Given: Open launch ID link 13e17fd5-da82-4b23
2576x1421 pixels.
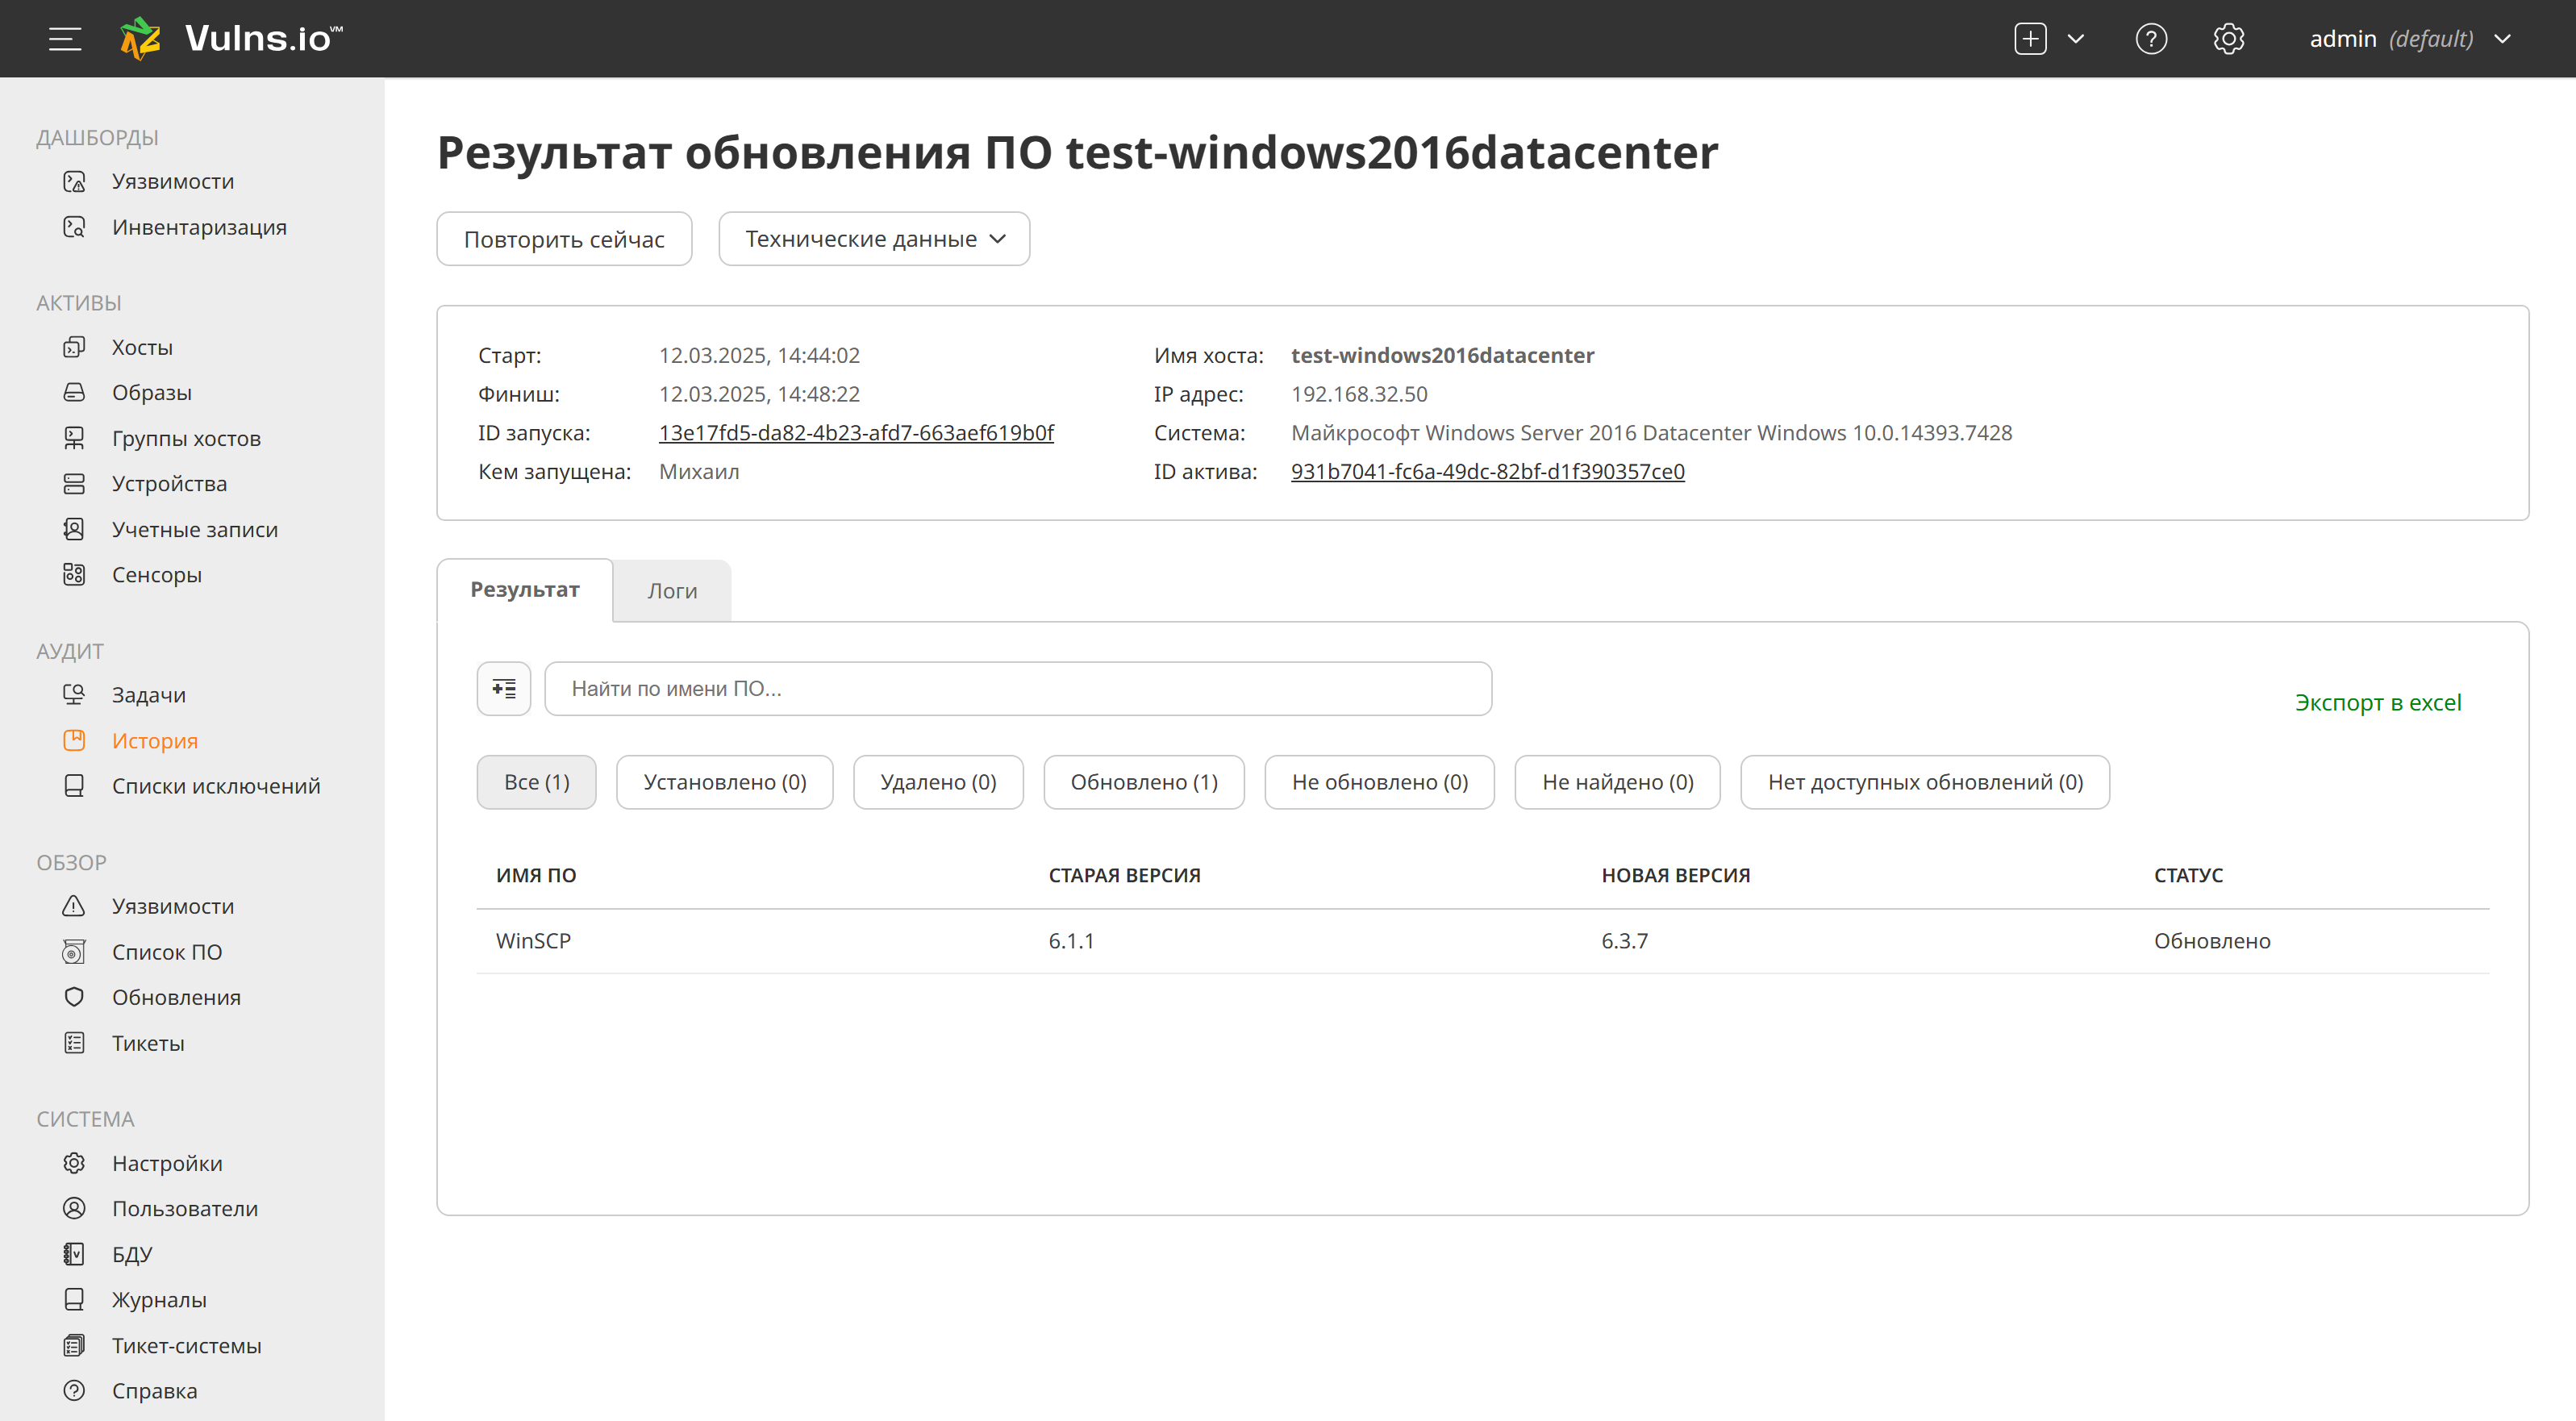Looking at the screenshot, I should pos(856,432).
